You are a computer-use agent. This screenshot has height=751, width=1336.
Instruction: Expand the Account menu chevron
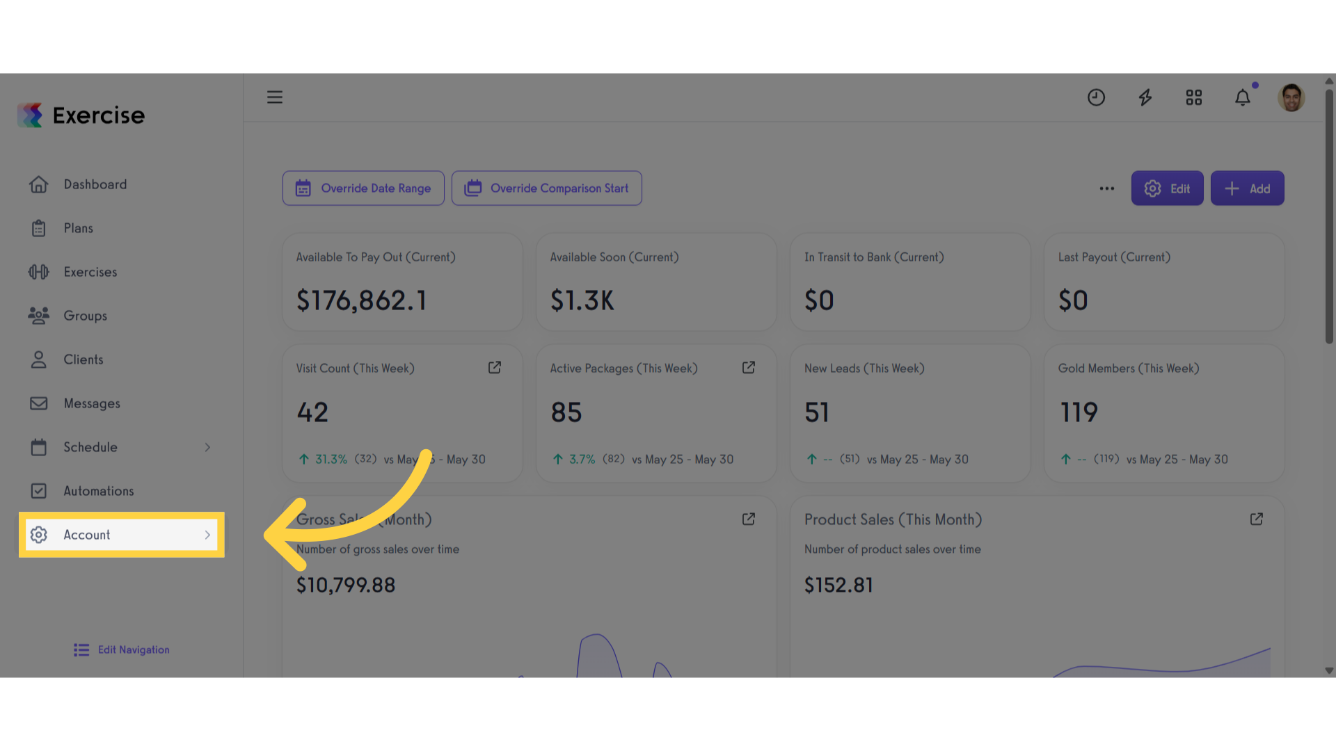click(x=207, y=535)
